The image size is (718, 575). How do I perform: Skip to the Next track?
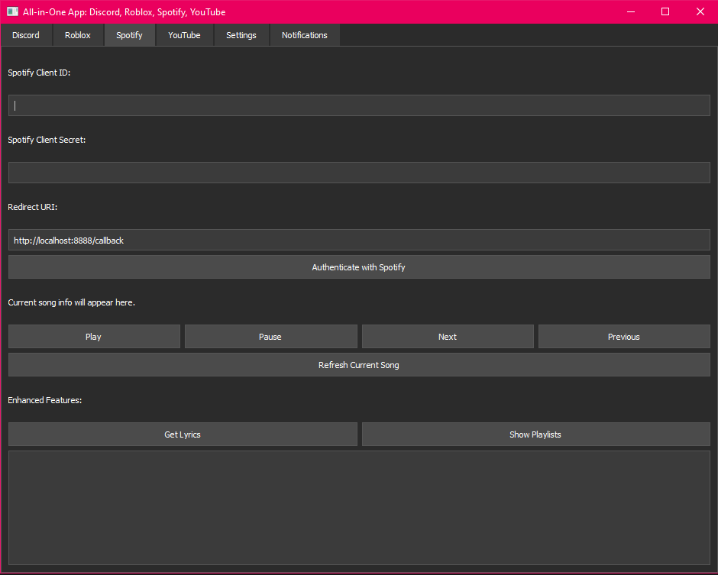tap(448, 337)
